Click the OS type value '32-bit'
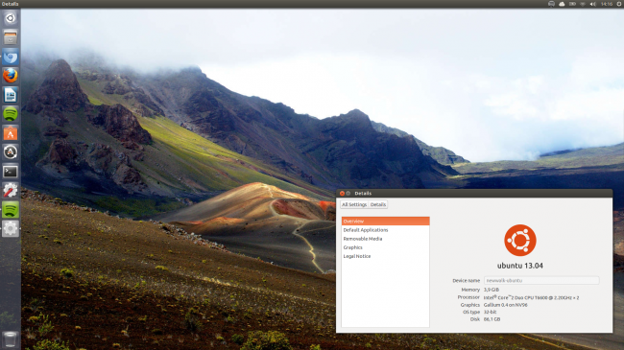This screenshot has height=350, width=624. click(490, 312)
